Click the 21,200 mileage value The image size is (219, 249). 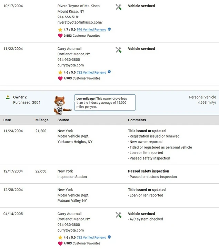tap(41, 131)
